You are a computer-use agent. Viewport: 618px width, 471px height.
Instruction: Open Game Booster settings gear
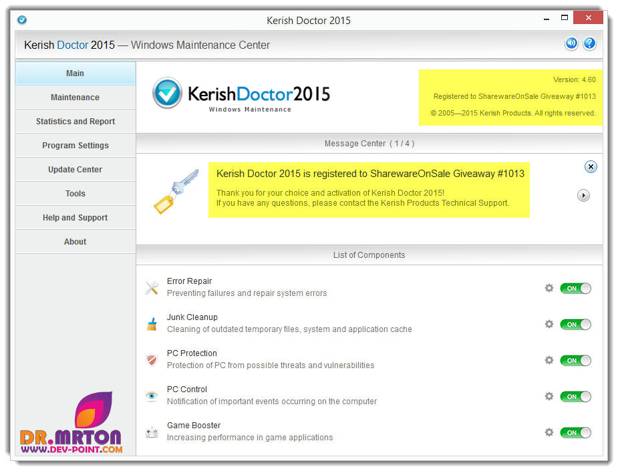549,432
